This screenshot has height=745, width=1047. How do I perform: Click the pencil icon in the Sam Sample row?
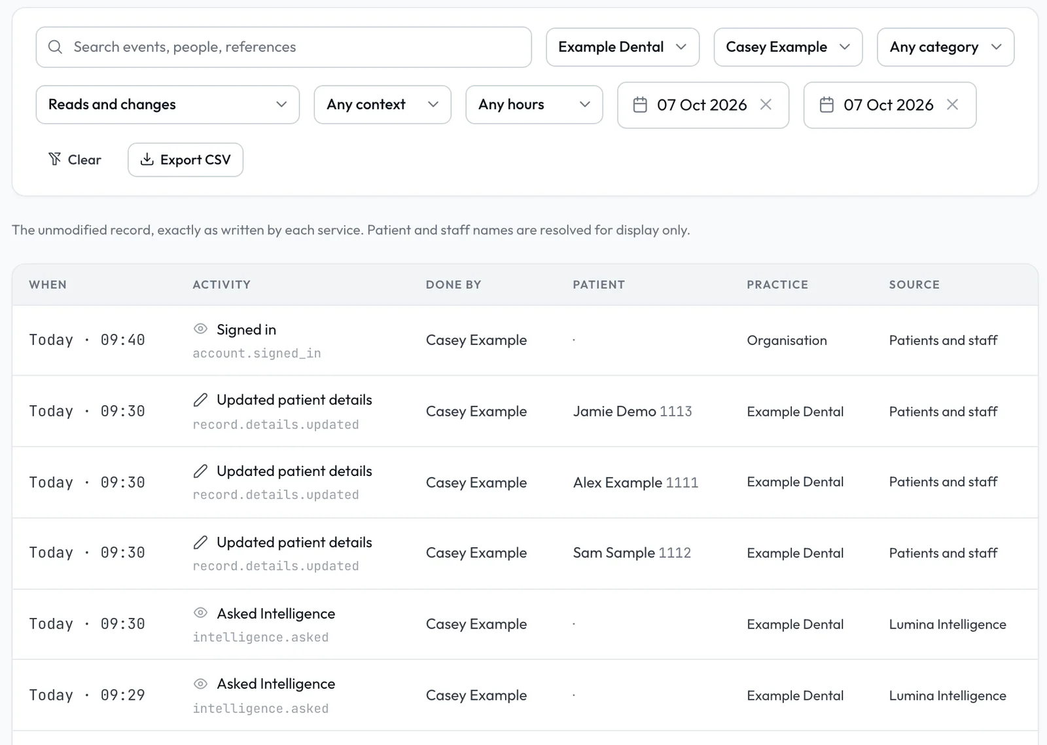tap(200, 542)
